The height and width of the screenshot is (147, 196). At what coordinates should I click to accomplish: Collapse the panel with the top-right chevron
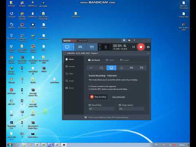148,53
